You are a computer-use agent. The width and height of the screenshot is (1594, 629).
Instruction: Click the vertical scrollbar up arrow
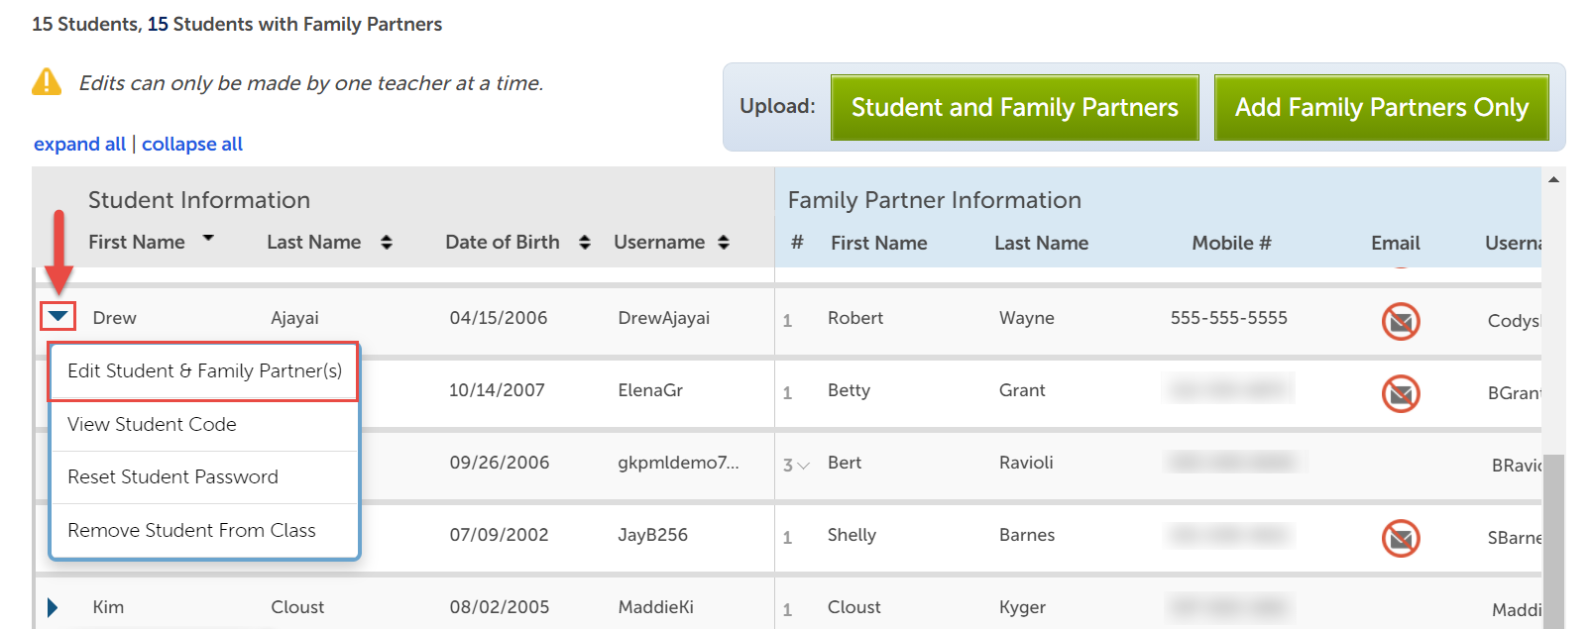point(1553,179)
